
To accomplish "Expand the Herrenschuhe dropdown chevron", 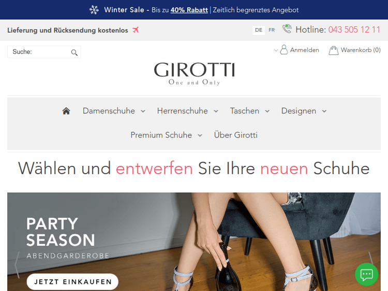I will point(216,112).
